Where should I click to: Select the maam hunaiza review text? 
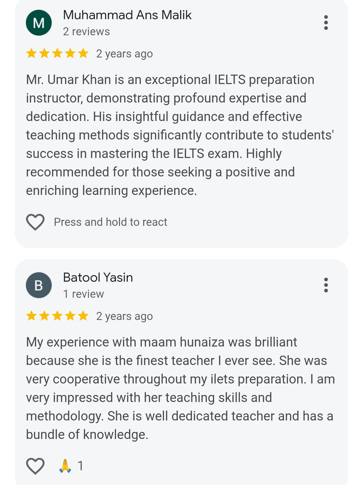(x=180, y=388)
